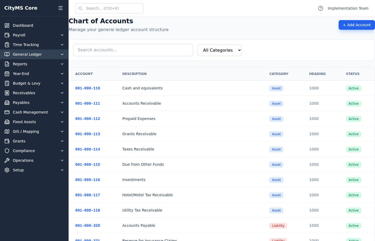Viewport: 375px width, 241px height.
Task: Open account 001-000-110 link
Action: pyautogui.click(x=88, y=88)
